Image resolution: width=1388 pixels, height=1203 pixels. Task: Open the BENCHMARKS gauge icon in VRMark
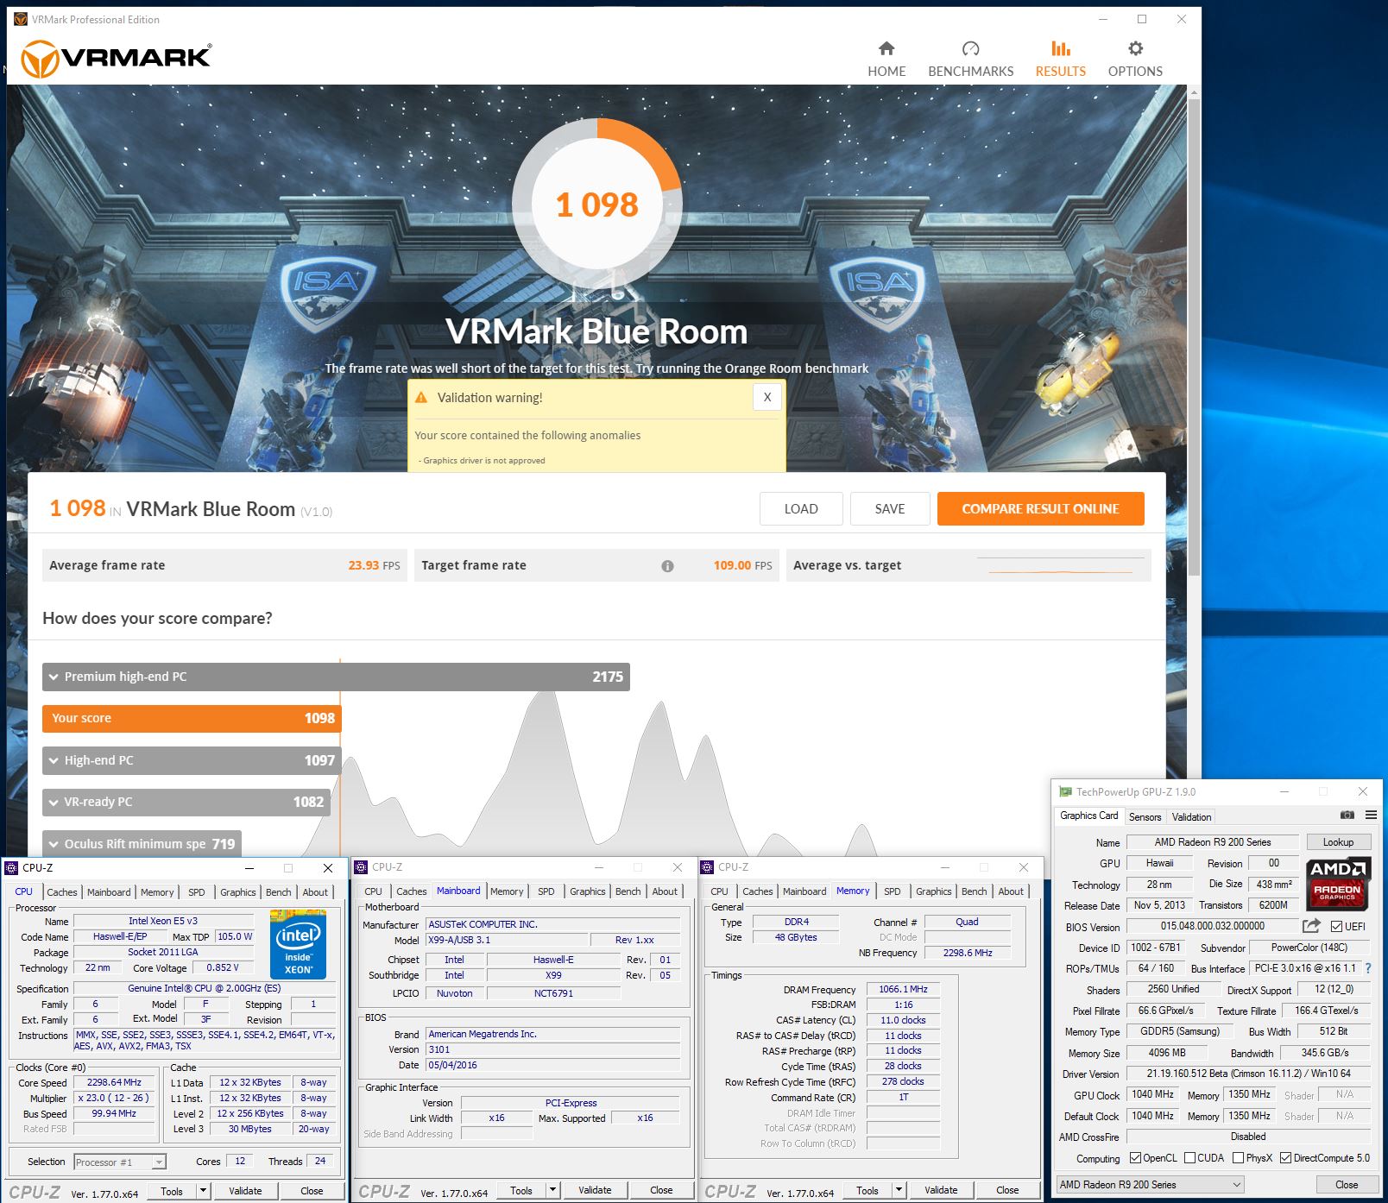point(970,48)
